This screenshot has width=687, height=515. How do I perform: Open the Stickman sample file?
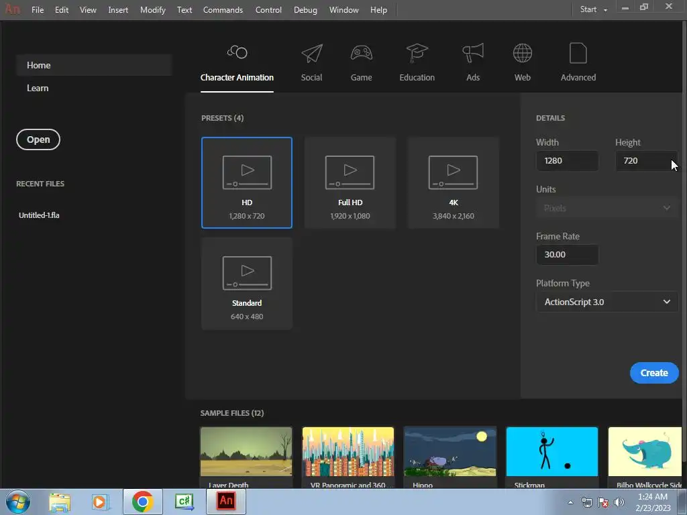tap(552, 457)
